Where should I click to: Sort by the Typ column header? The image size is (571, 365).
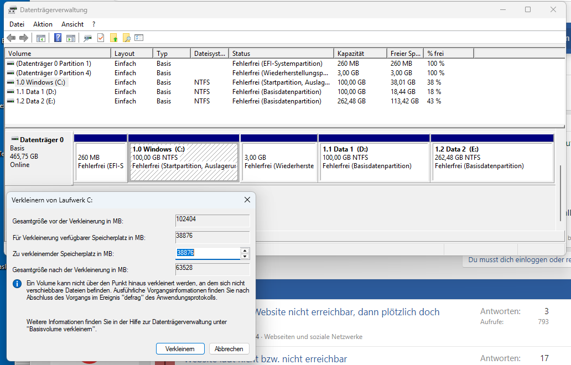(x=172, y=54)
